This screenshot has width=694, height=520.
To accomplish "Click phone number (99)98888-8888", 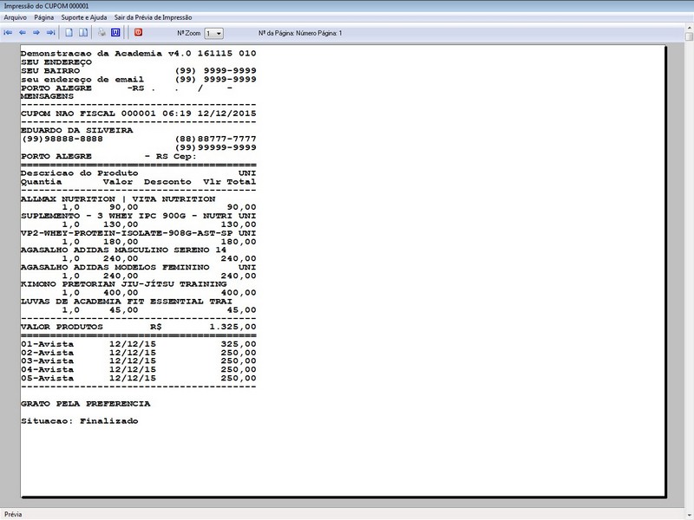I will pos(62,139).
